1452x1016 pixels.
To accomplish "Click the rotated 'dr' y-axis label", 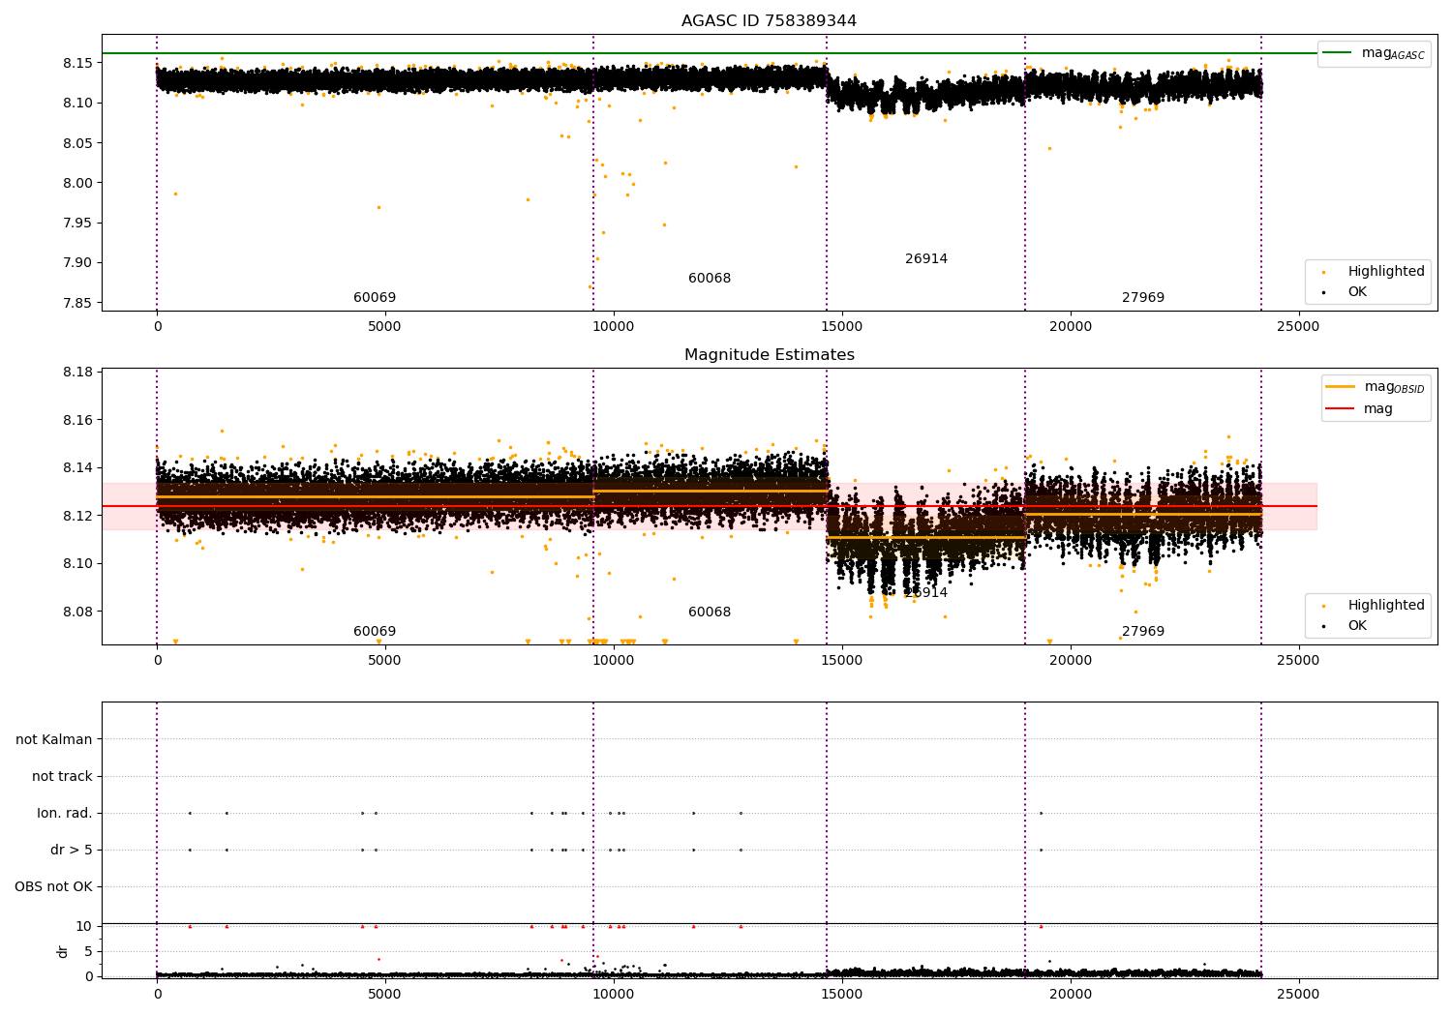I will pos(63,951).
